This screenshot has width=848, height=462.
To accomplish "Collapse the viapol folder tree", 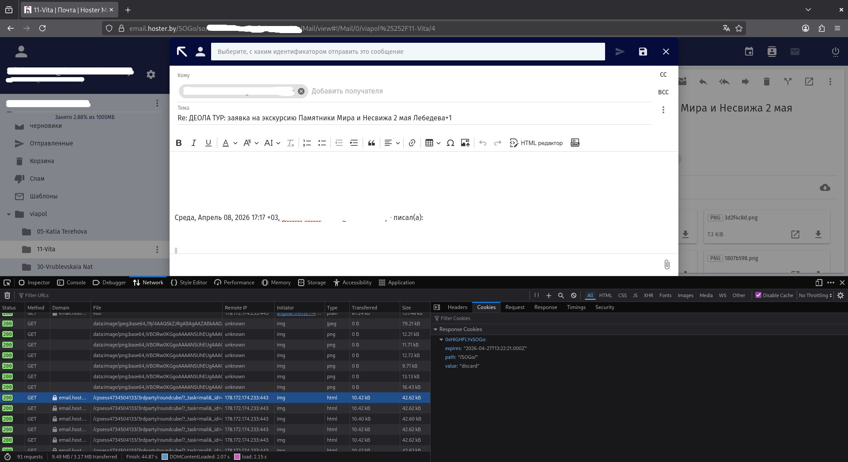I will pos(9,214).
